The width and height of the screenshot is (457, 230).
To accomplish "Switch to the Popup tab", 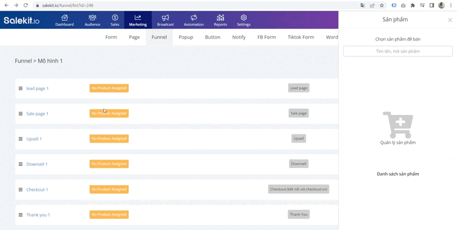I will tap(186, 37).
